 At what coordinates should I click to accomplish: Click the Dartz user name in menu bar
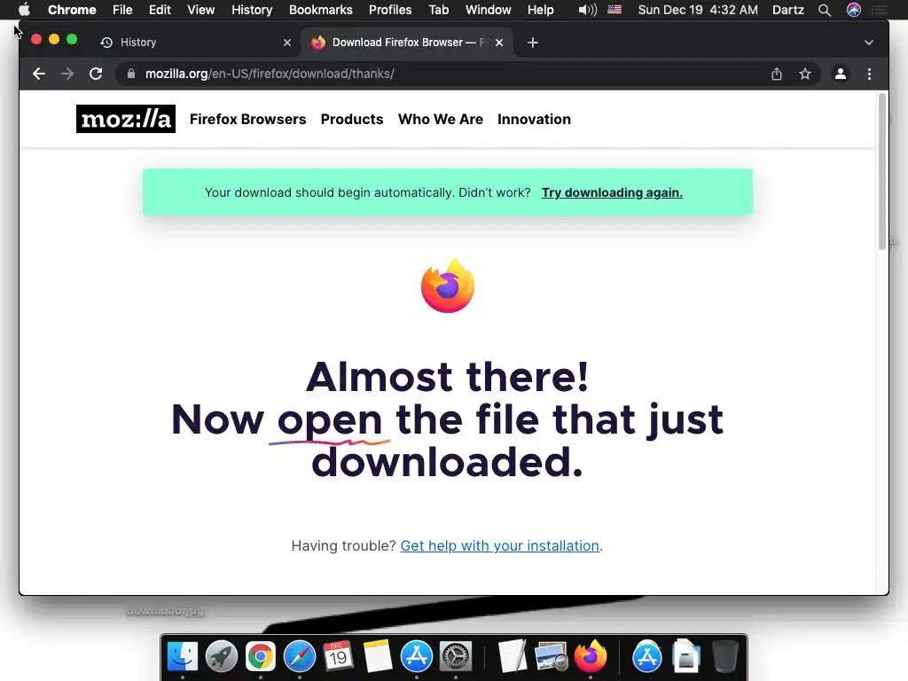click(788, 10)
